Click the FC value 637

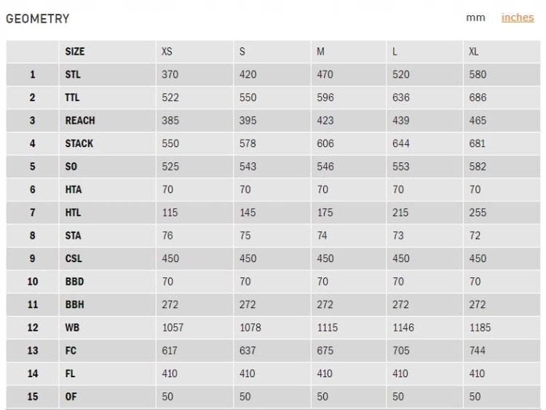pyautogui.click(x=248, y=351)
